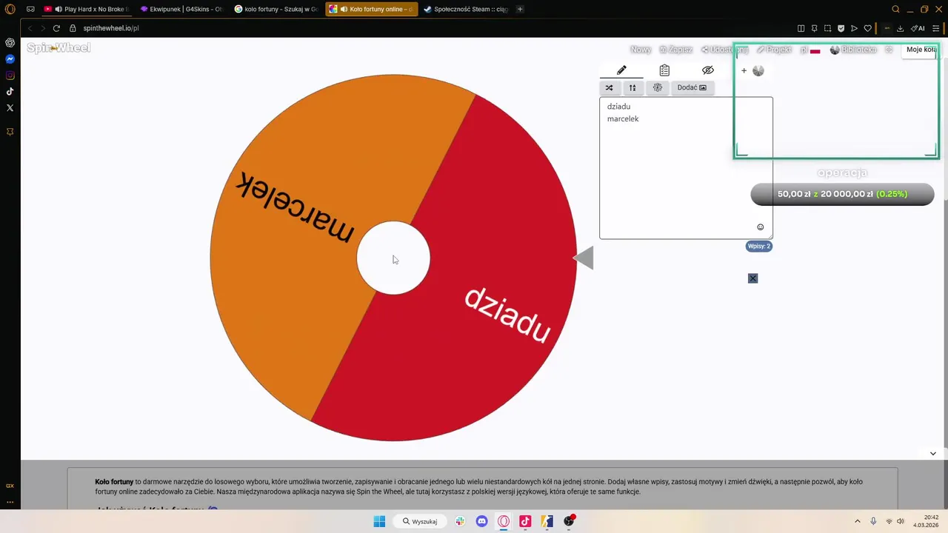
Task: Open browser search magnifier icon
Action: (895, 9)
